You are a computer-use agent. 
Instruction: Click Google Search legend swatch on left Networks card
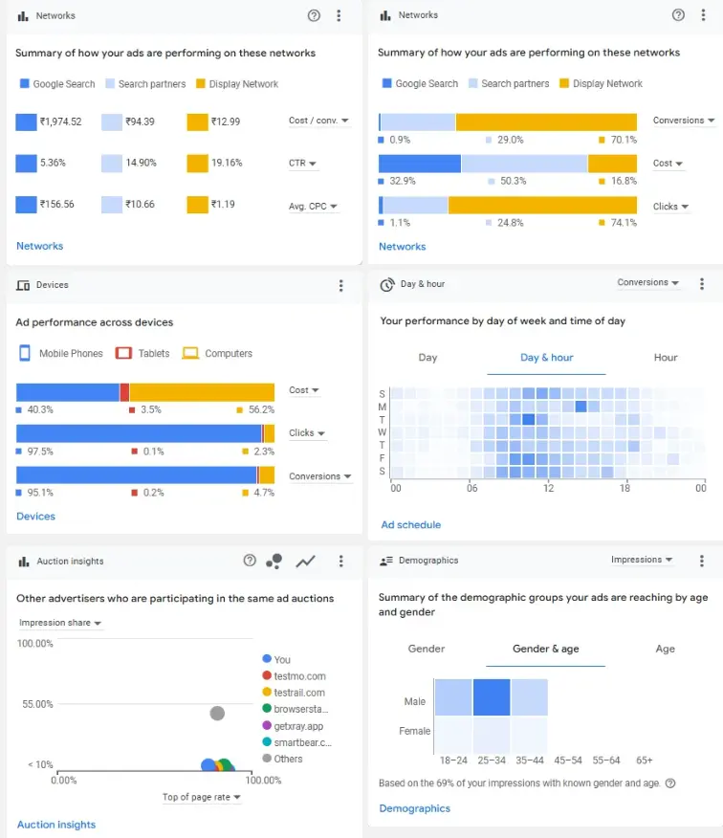click(x=24, y=83)
